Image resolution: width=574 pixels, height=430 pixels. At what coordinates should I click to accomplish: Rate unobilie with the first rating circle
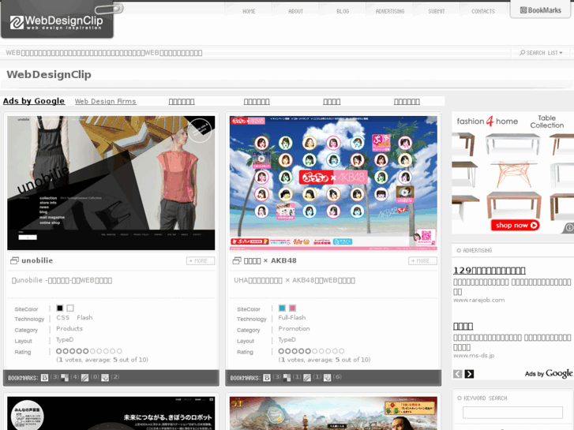coord(59,351)
